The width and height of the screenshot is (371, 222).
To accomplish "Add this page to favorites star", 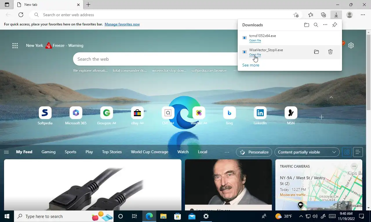I will [296, 15].
